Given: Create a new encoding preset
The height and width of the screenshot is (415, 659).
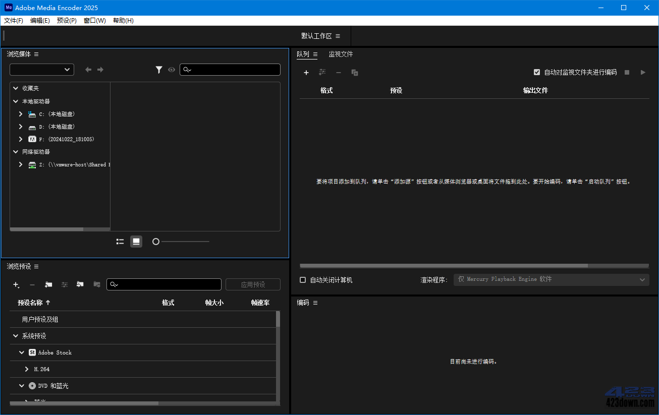Looking at the screenshot, I should coord(15,284).
